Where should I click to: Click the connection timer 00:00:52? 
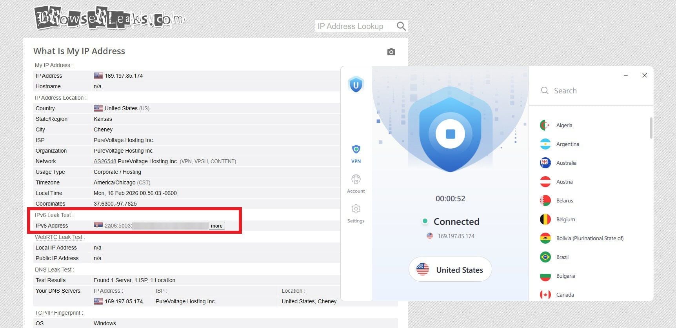(x=450, y=199)
